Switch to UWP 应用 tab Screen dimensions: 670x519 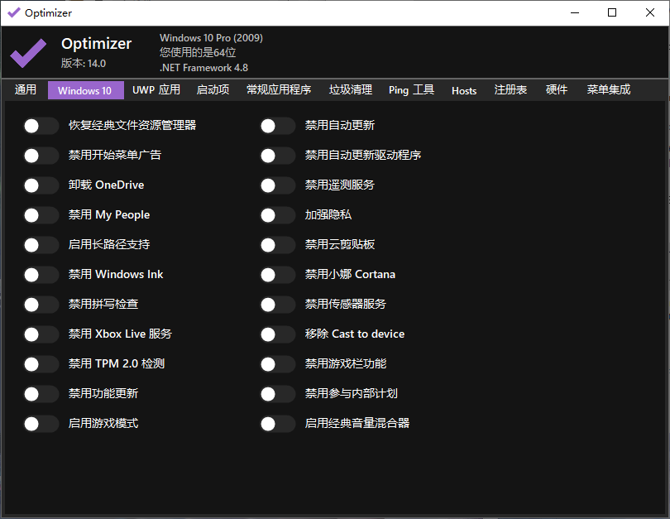tap(156, 89)
